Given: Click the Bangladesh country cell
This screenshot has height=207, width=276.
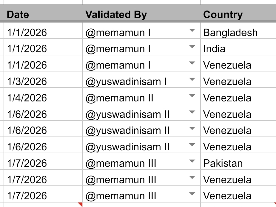Looking at the screenshot, I should 238,31.
